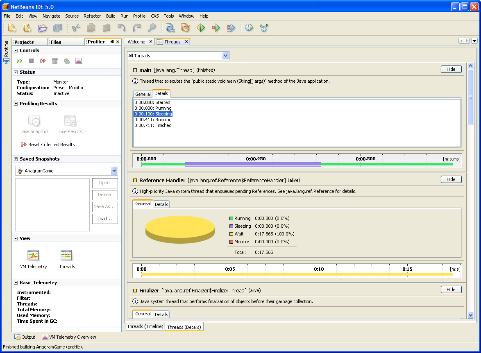481x353 pixels.
Task: Open the Profile menu
Action: point(139,16)
